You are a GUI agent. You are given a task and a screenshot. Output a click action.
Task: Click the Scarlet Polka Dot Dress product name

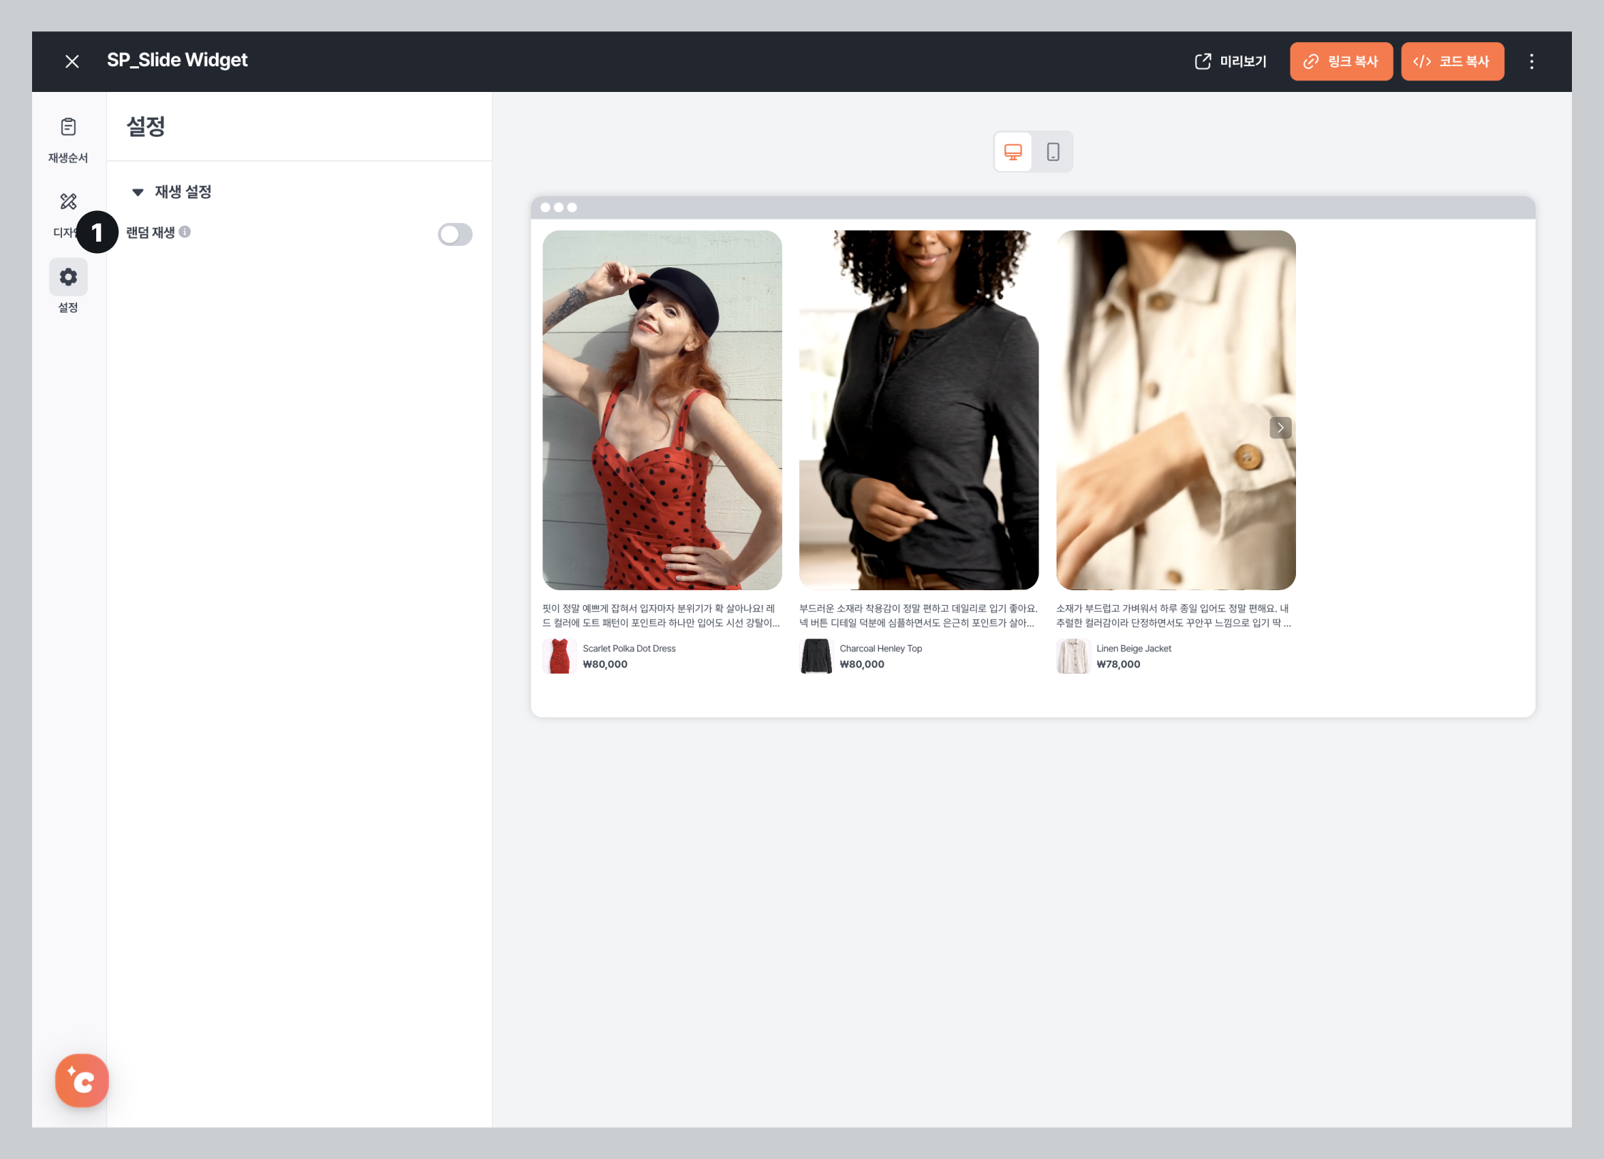tap(629, 649)
